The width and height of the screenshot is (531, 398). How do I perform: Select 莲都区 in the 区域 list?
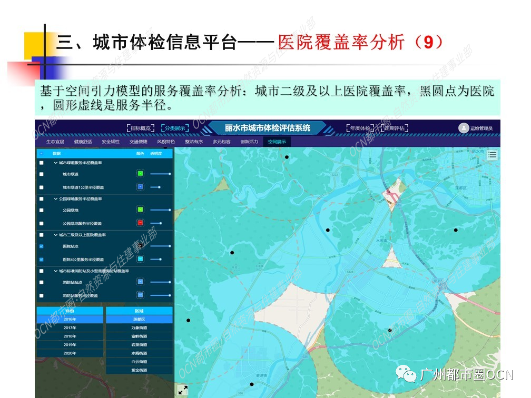click(x=139, y=319)
